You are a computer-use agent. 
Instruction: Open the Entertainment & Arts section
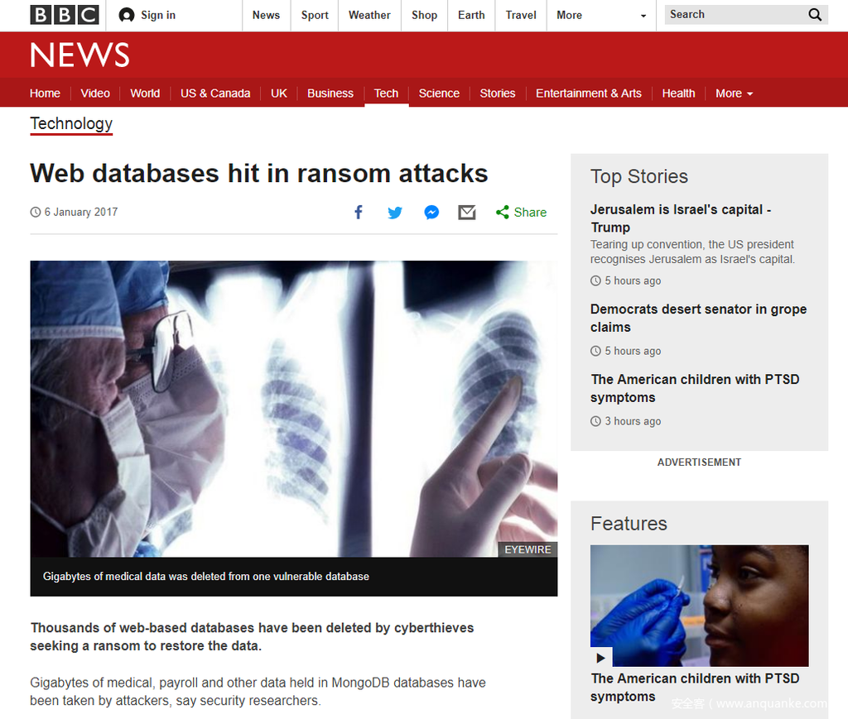(589, 93)
